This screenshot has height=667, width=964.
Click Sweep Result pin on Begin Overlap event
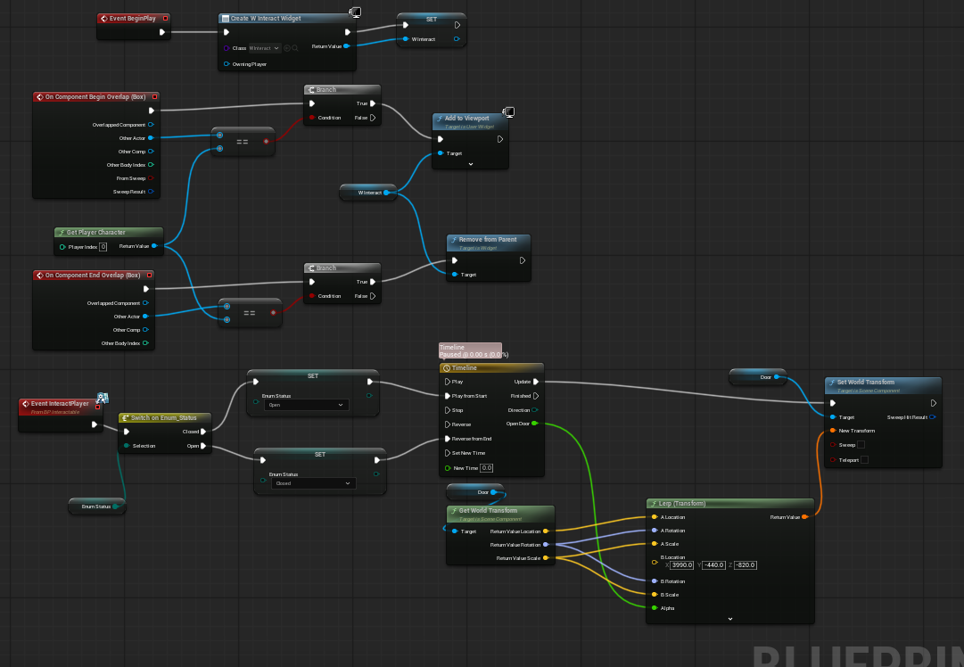pyautogui.click(x=151, y=192)
